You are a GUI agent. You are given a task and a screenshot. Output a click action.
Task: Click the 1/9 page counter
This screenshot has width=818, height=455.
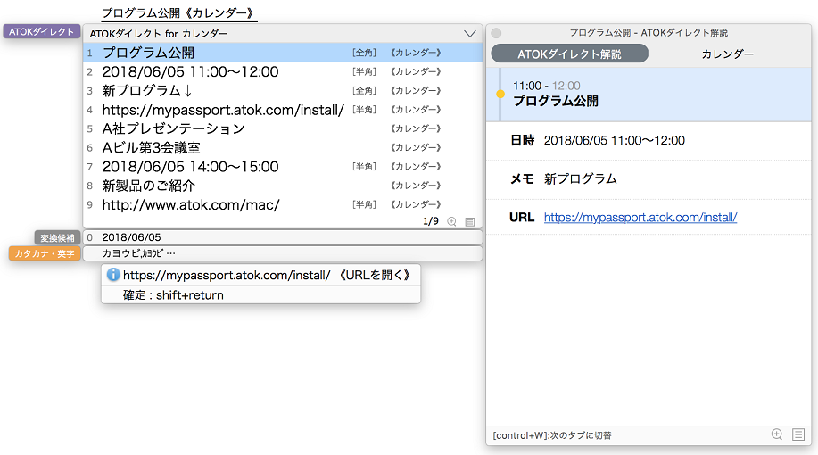pyautogui.click(x=430, y=221)
